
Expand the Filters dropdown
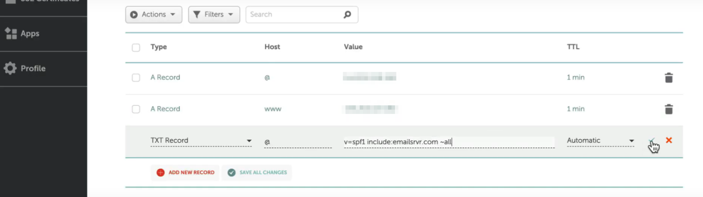point(214,15)
